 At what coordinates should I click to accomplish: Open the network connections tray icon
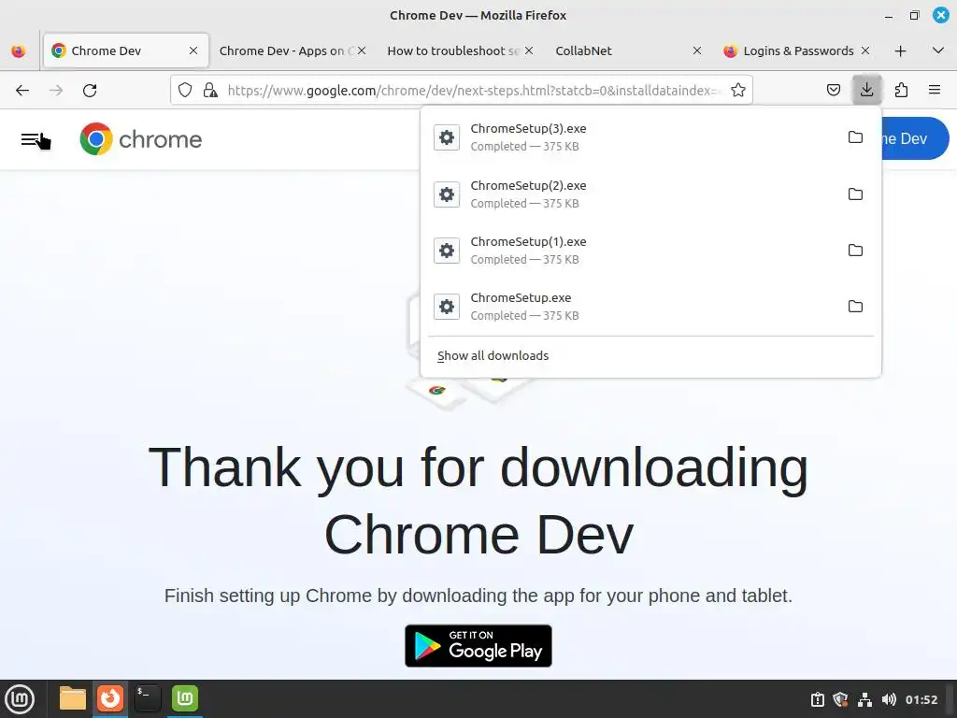point(864,699)
